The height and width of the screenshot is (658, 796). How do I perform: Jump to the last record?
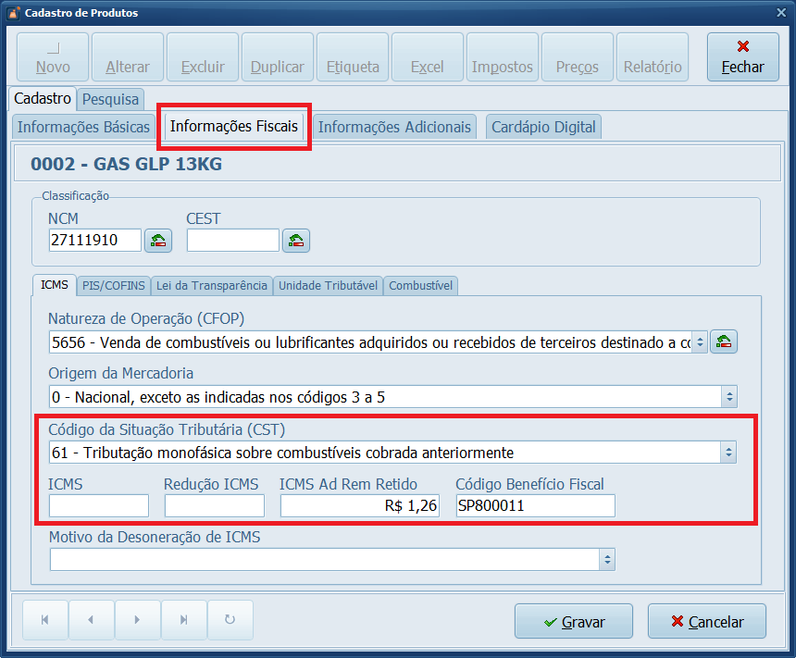pyautogui.click(x=183, y=620)
